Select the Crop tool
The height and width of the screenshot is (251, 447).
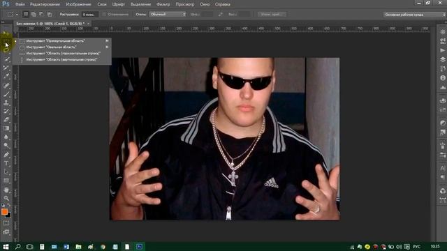point(6,68)
